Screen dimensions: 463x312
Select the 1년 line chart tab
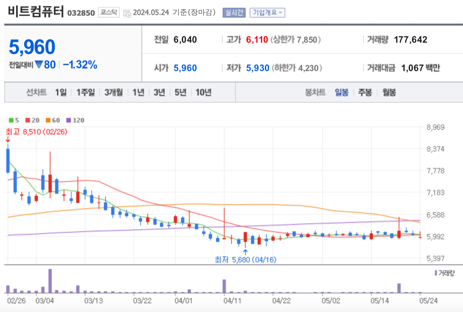[x=139, y=92]
